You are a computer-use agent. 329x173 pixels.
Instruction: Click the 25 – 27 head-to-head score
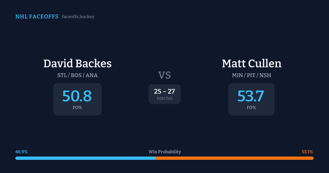point(164,91)
